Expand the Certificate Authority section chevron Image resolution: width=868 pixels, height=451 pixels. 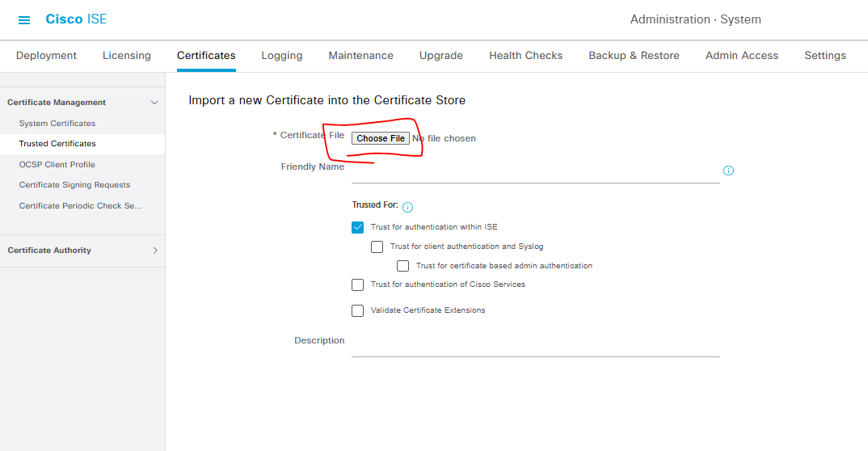click(x=155, y=250)
